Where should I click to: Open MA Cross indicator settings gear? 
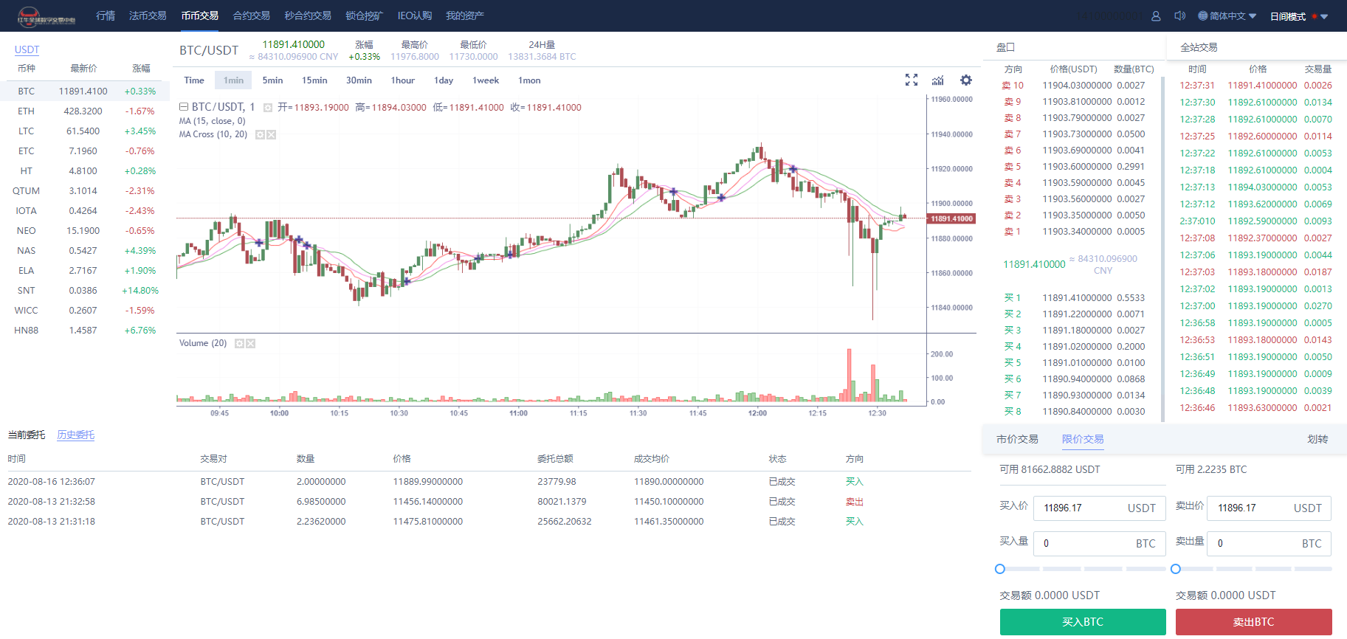[260, 134]
